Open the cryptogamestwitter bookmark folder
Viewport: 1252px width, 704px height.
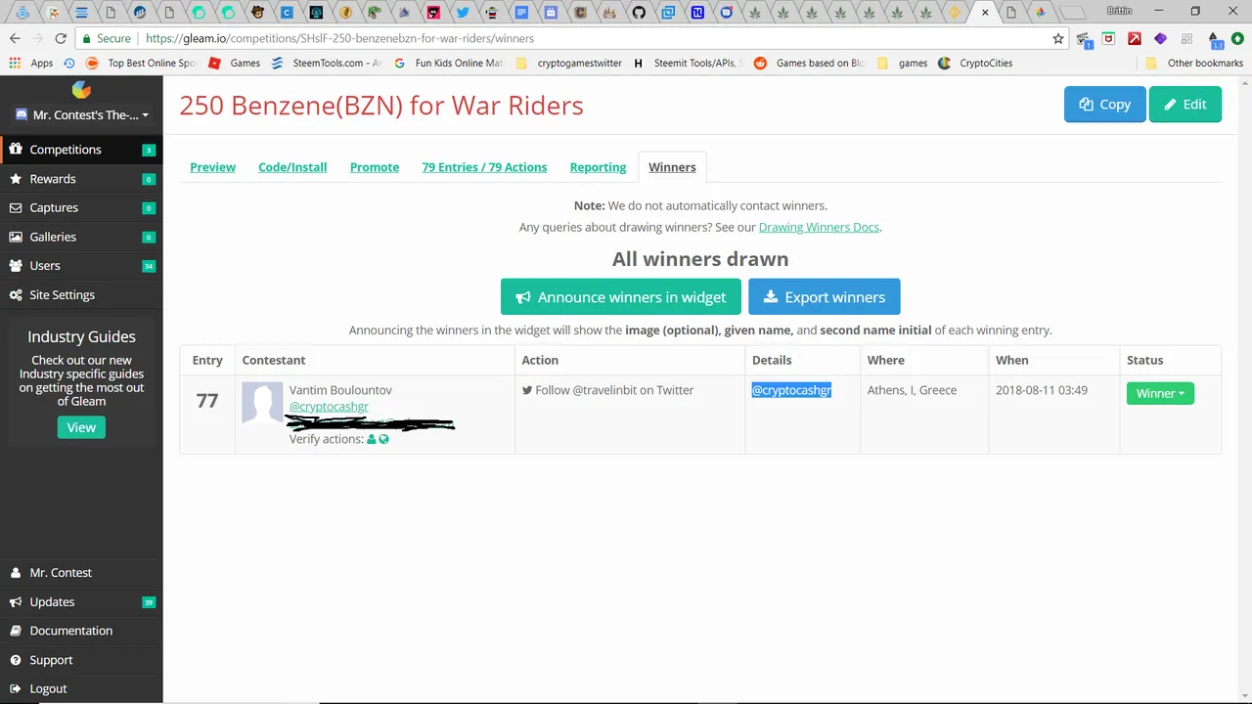568,63
